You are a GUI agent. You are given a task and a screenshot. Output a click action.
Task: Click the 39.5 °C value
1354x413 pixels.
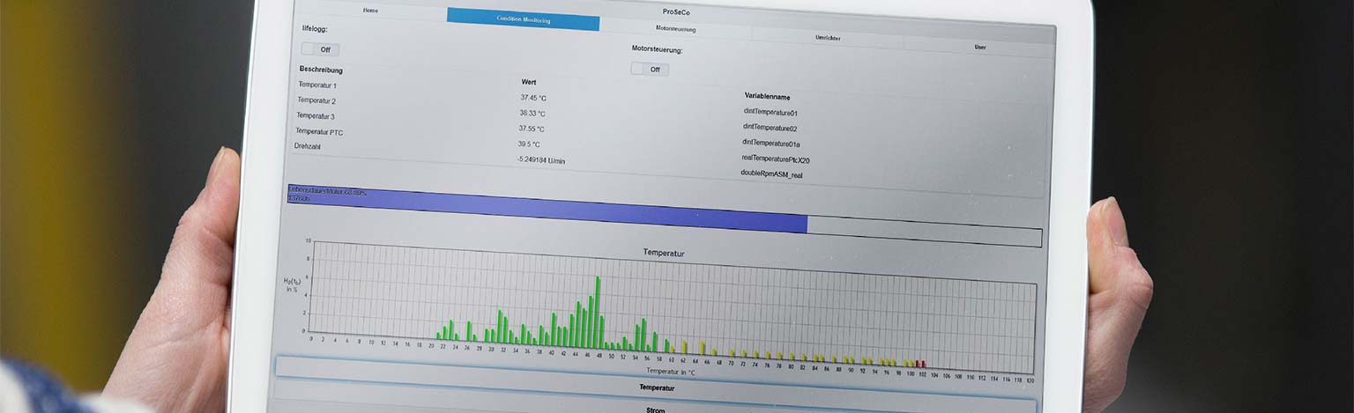pos(529,144)
